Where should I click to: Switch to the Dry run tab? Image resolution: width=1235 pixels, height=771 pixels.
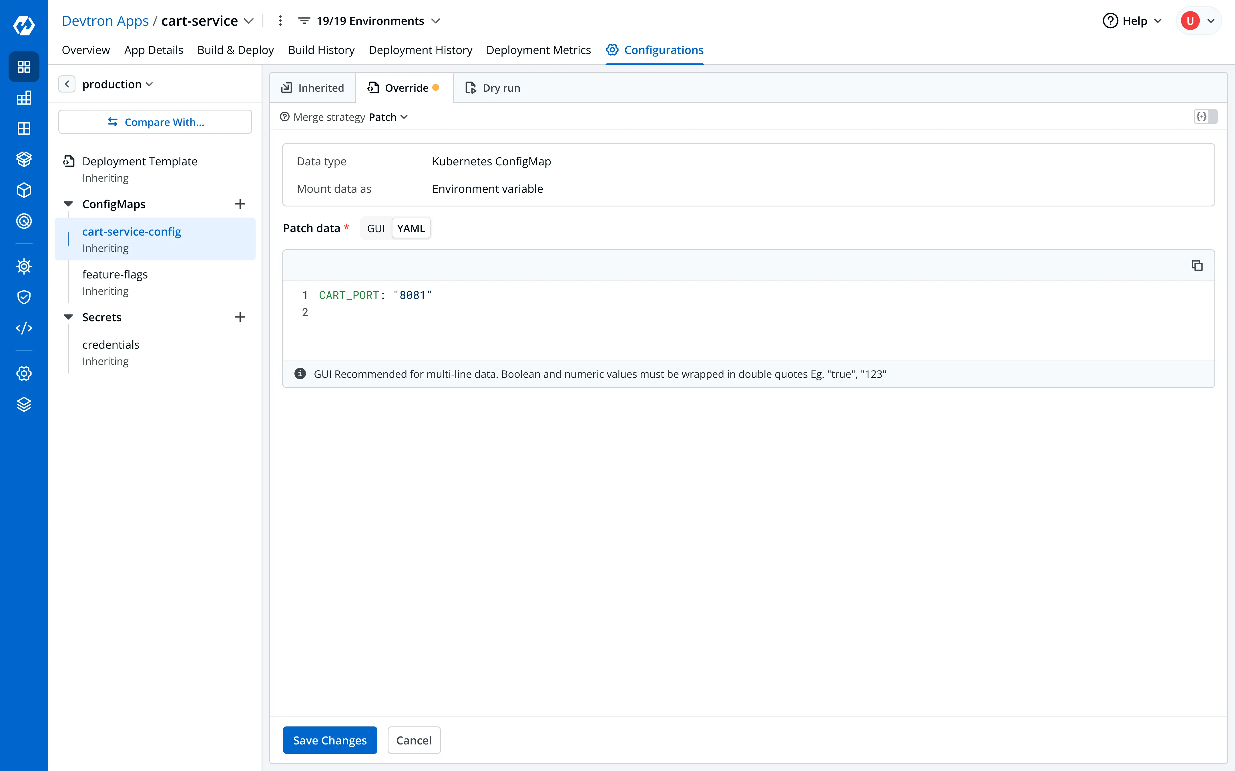(493, 88)
